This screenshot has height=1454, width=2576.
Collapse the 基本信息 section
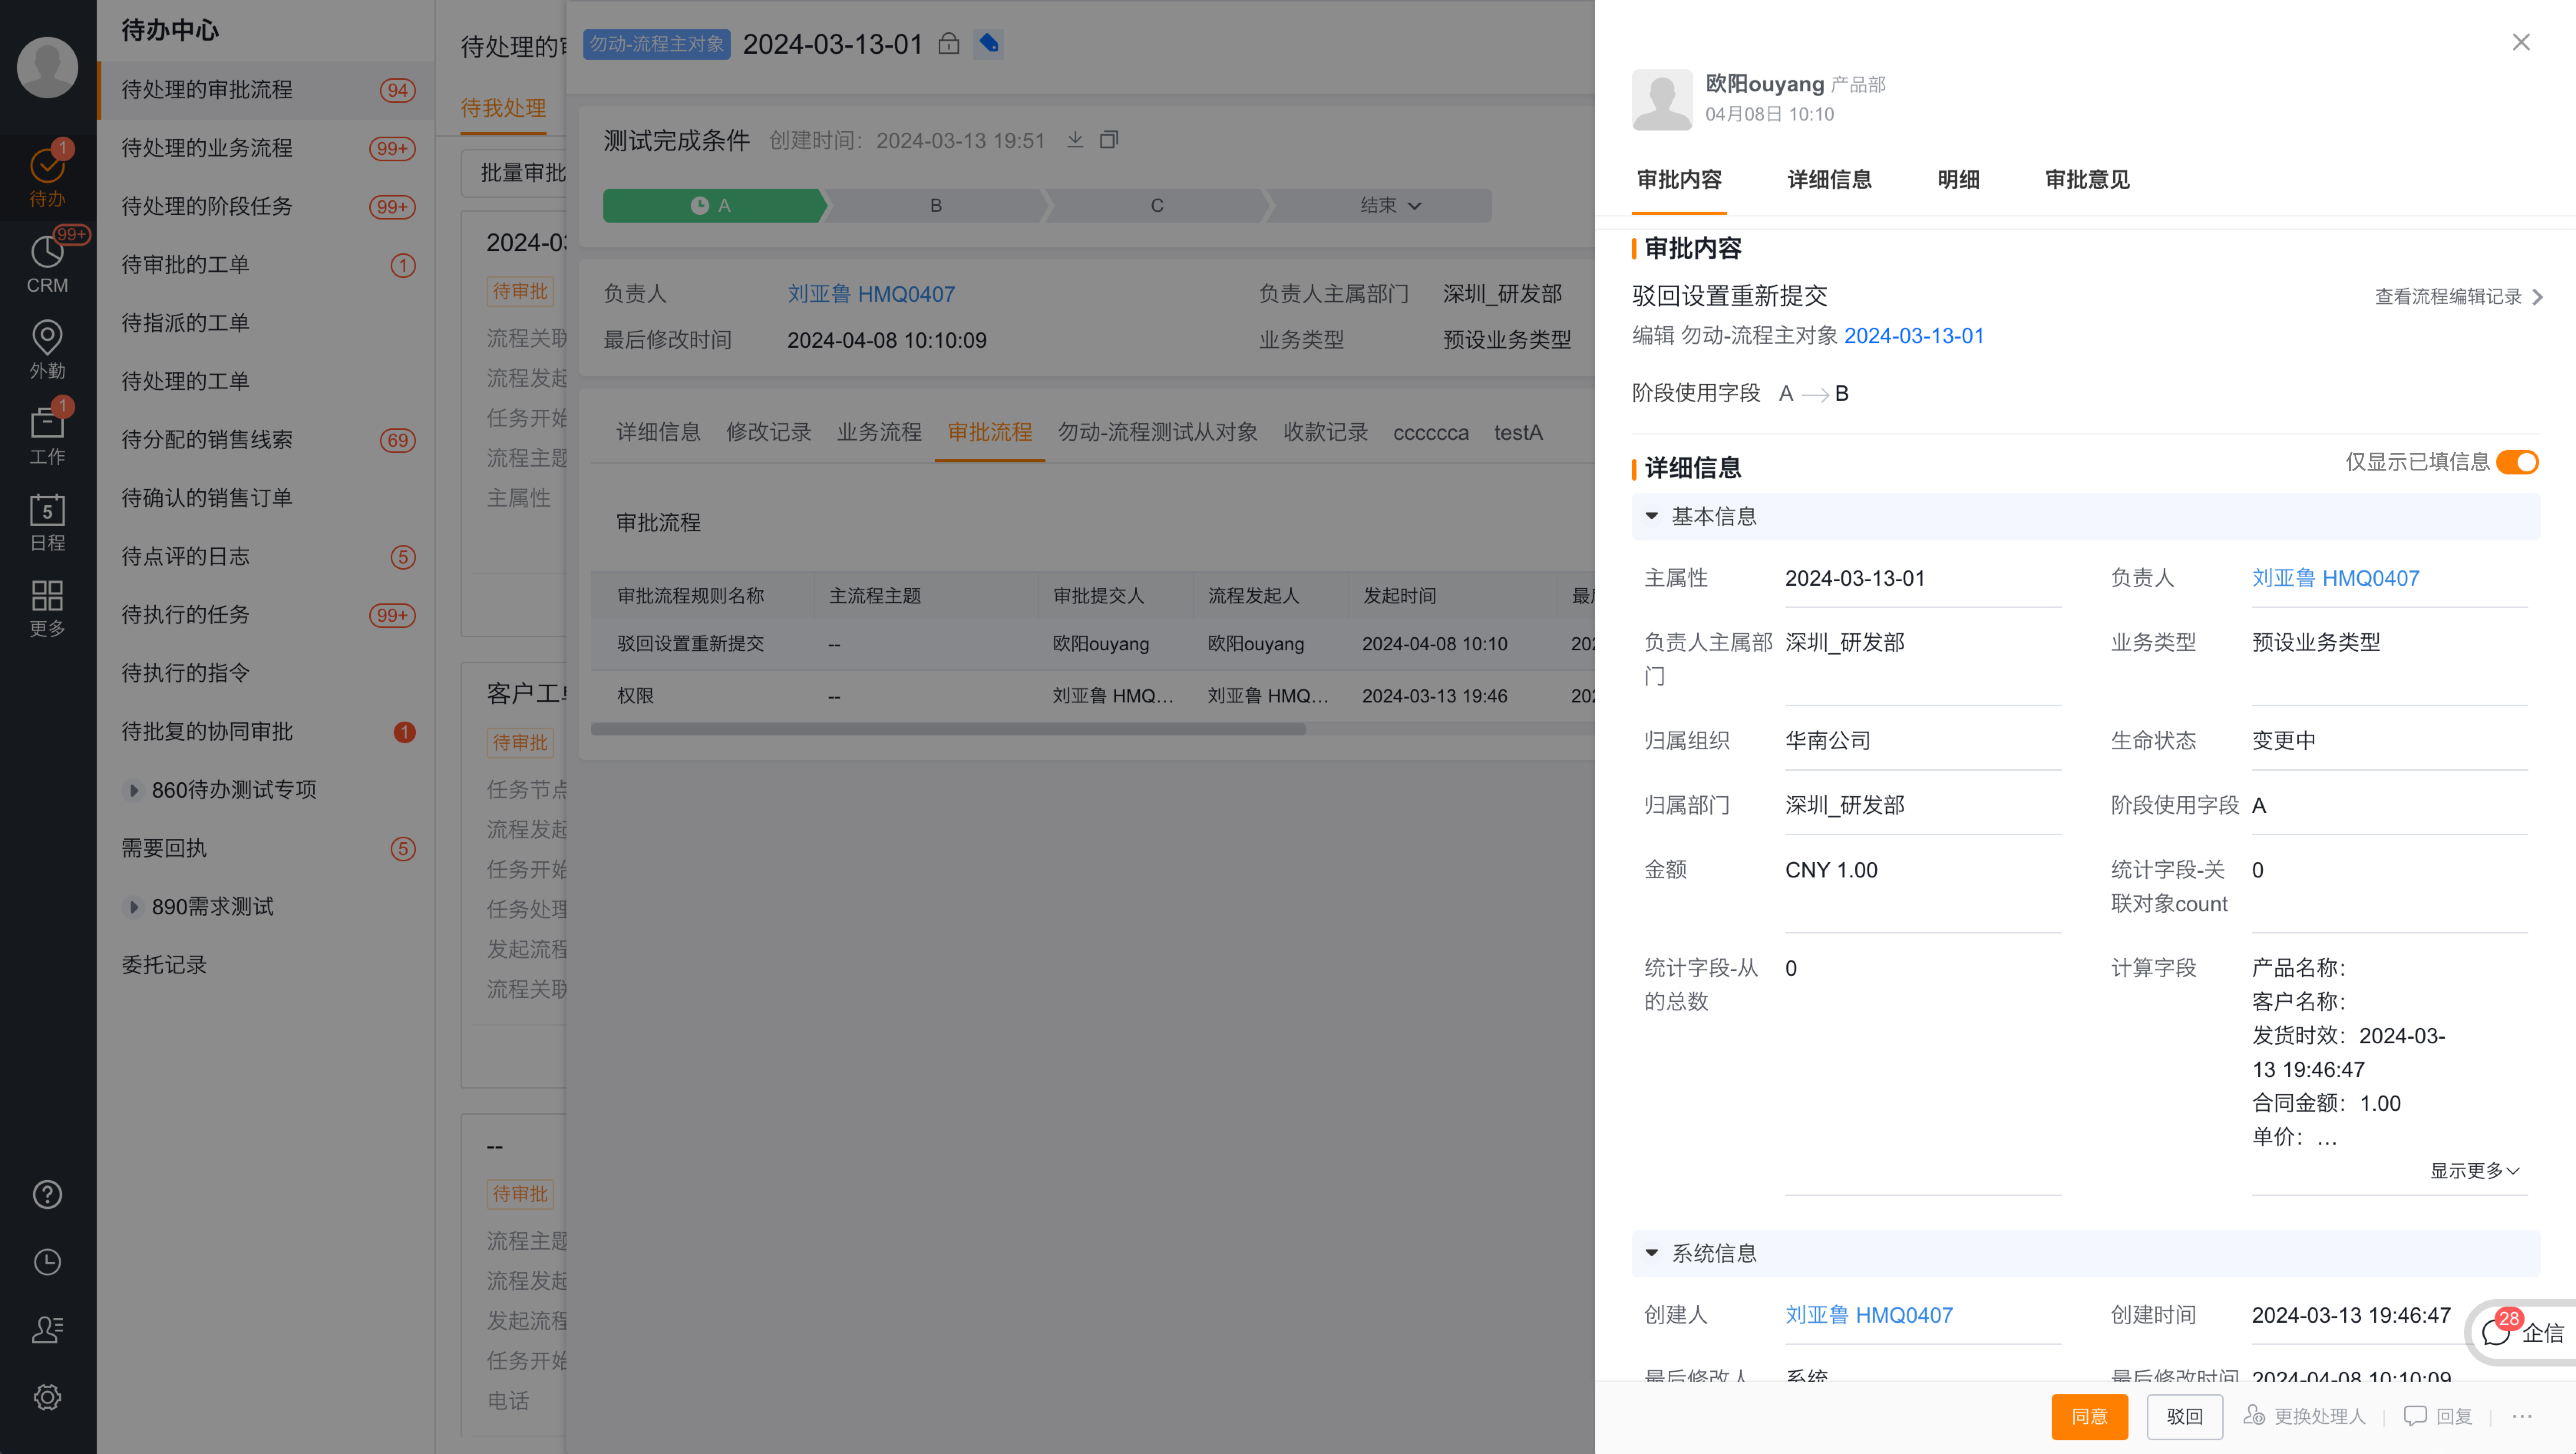pos(1652,516)
